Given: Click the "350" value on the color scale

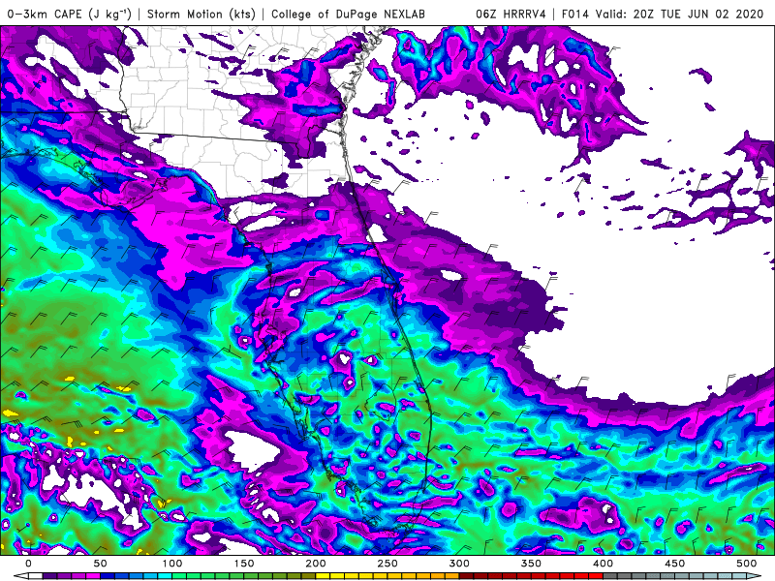Looking at the screenshot, I should (531, 564).
